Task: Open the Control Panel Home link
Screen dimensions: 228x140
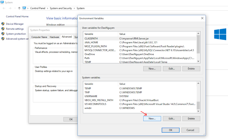Action: [17, 17]
